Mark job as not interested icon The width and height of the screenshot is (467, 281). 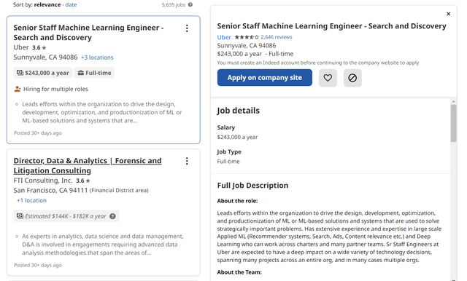352,78
